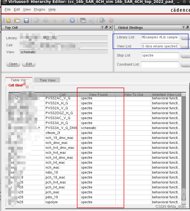The image size is (190, 211).
Task: Click the New configuration icon
Action: [x=9, y=20]
